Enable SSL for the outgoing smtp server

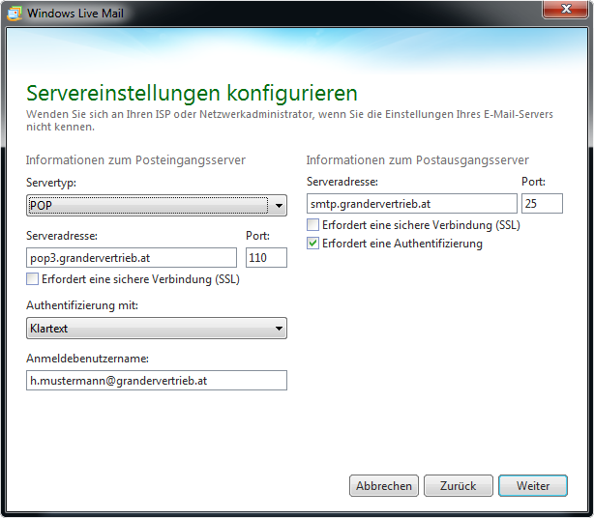[313, 225]
